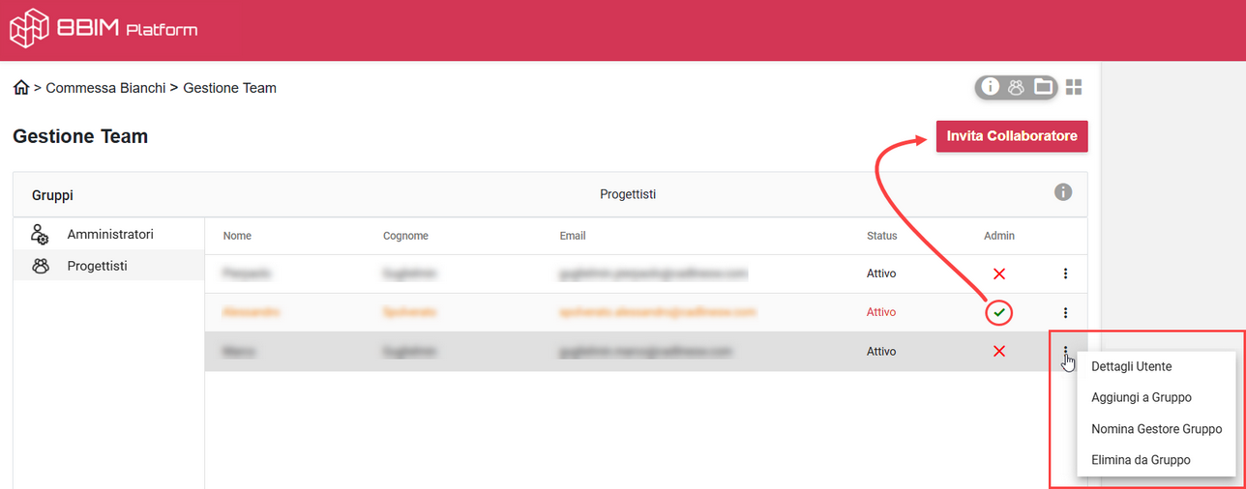Click Progettisti title in table header
Image resolution: width=1246 pixels, height=489 pixels.
tap(628, 194)
